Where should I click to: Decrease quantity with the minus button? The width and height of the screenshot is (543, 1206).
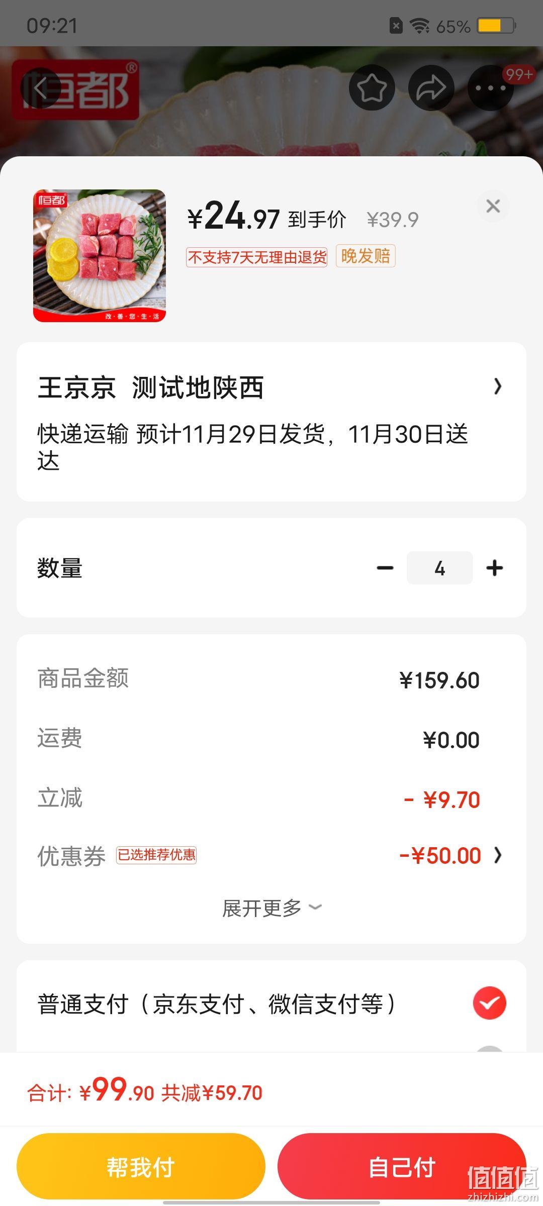pyautogui.click(x=385, y=568)
